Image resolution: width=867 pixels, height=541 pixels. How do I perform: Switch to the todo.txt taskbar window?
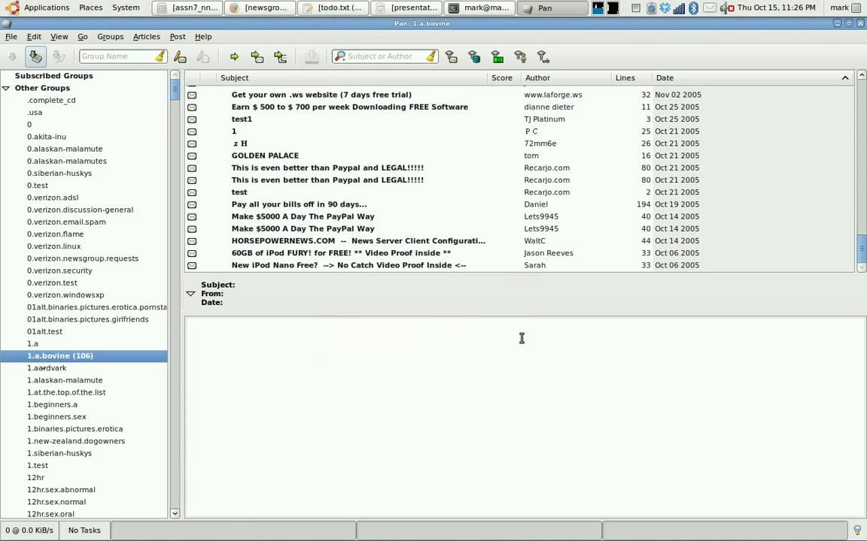tap(333, 8)
